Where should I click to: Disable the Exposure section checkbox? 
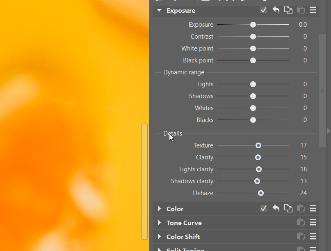tap(264, 10)
